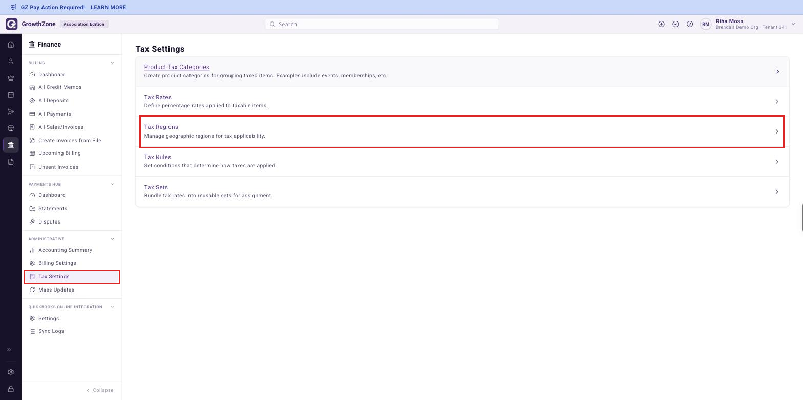Collapse the QuickBooks Online Integration section
Screen dimensions: 803x400
click(x=113, y=307)
